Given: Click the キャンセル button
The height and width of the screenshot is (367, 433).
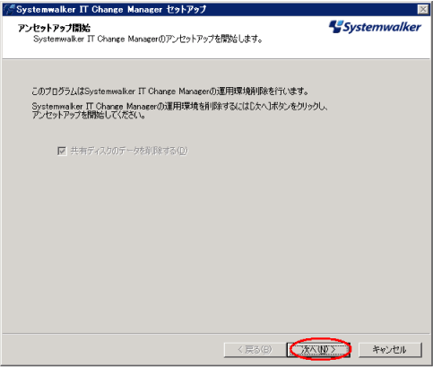Looking at the screenshot, I should (x=390, y=349).
